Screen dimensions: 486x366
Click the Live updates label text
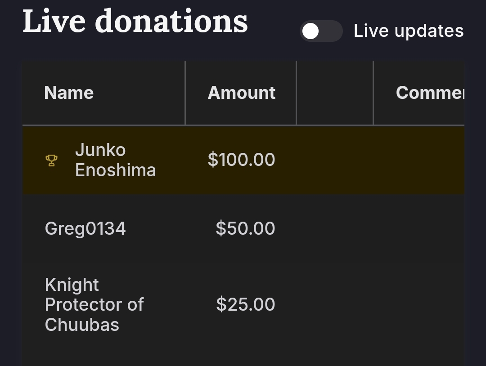409,31
